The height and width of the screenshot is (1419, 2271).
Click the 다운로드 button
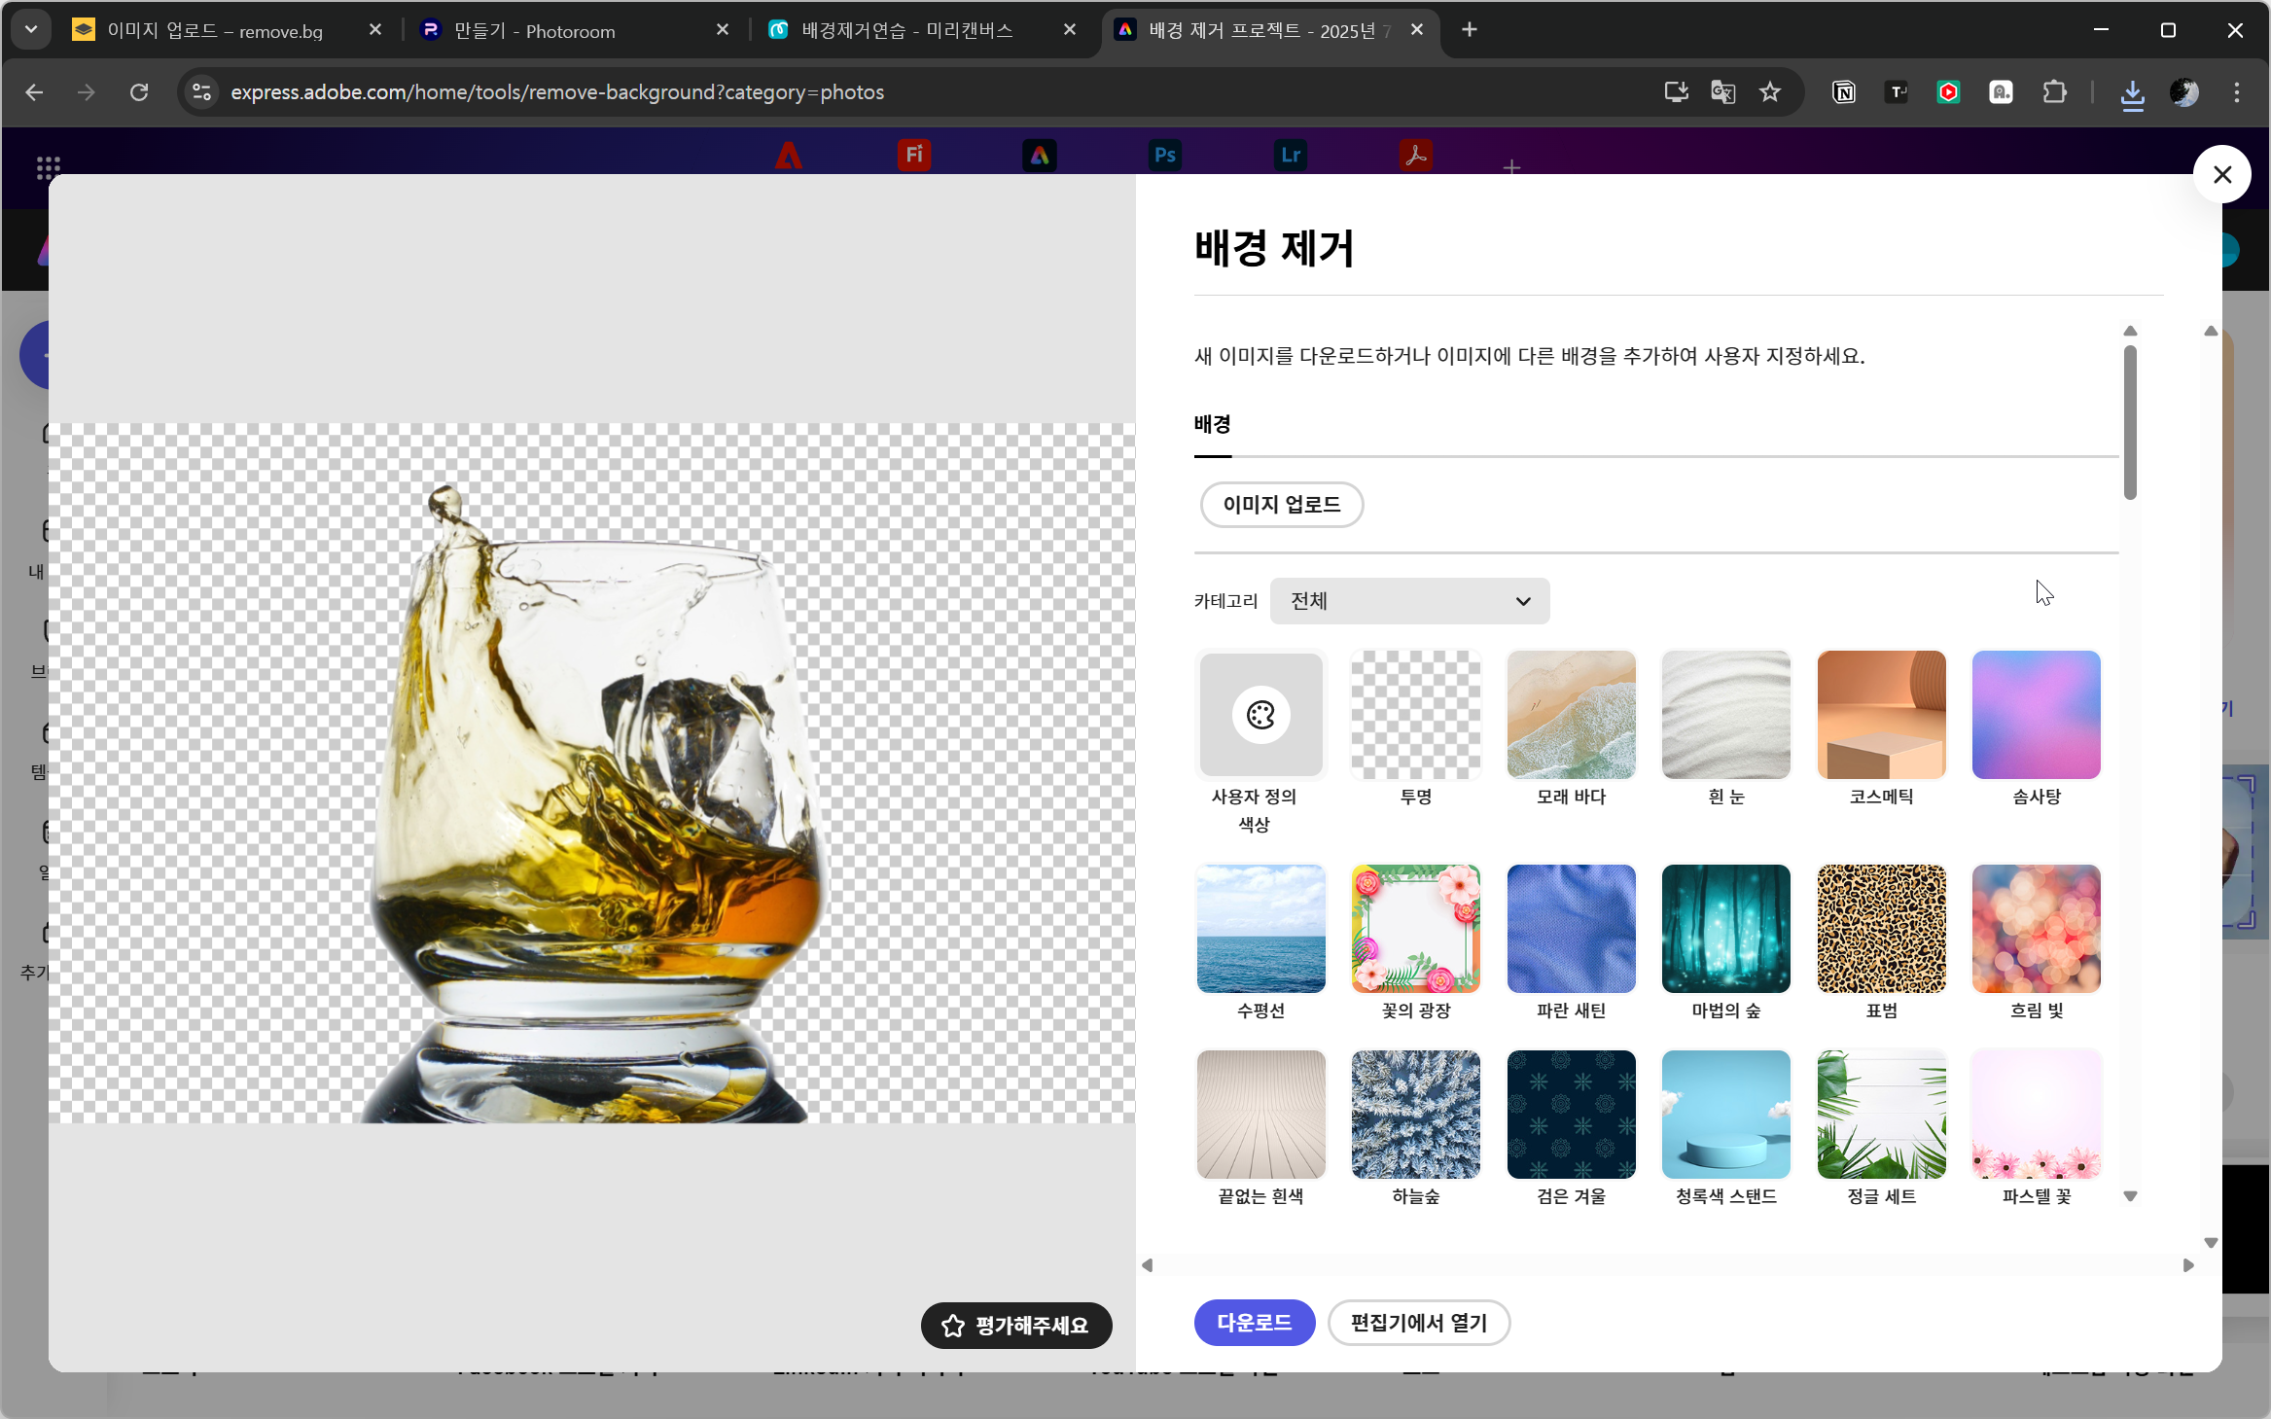click(1254, 1323)
